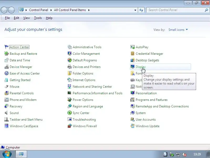Click the Date and Time clock icon
Screen dimensions: 210x158
coord(6,60)
